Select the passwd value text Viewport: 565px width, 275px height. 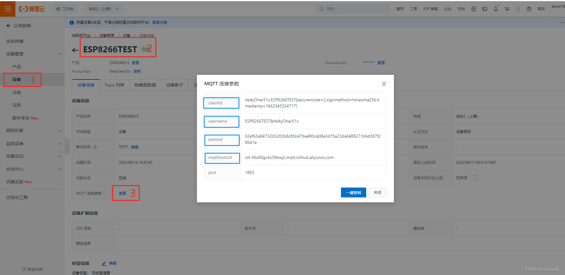313,139
